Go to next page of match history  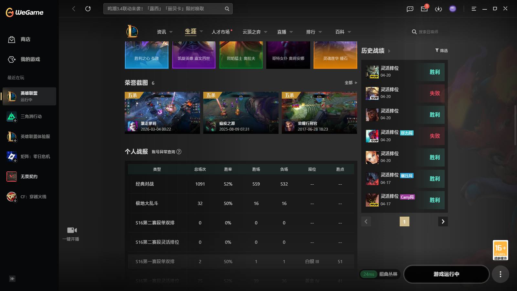443,221
